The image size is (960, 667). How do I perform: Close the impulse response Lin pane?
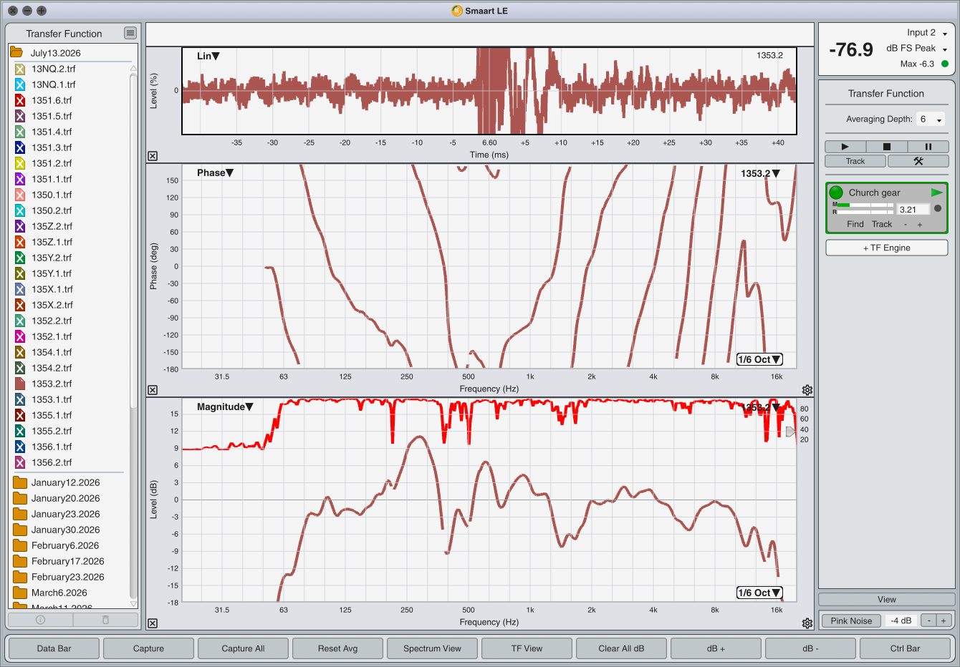click(x=153, y=156)
